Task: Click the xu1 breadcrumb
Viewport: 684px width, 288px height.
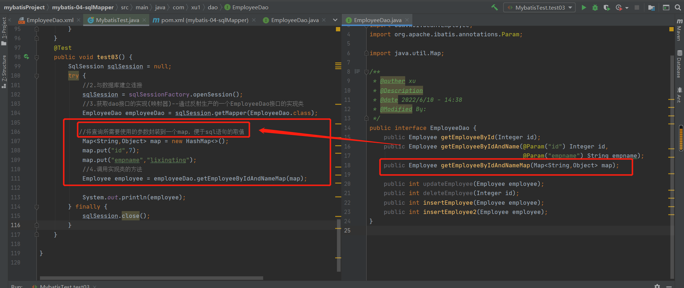Action: pyautogui.click(x=196, y=7)
